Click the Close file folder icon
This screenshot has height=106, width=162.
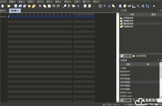click(29, 6)
